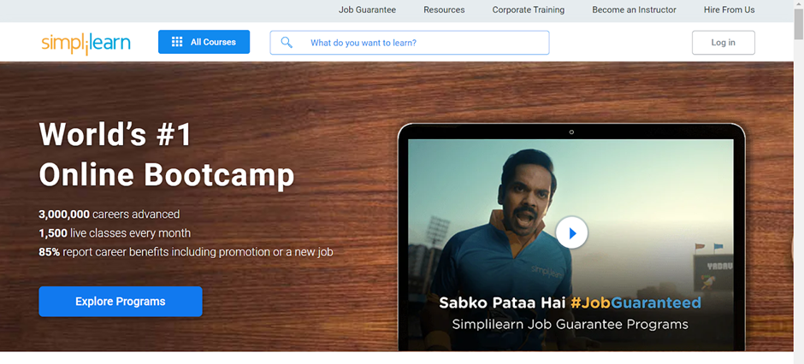Click the '1,500 live classes every month' text
The height and width of the screenshot is (364, 804).
pos(115,233)
